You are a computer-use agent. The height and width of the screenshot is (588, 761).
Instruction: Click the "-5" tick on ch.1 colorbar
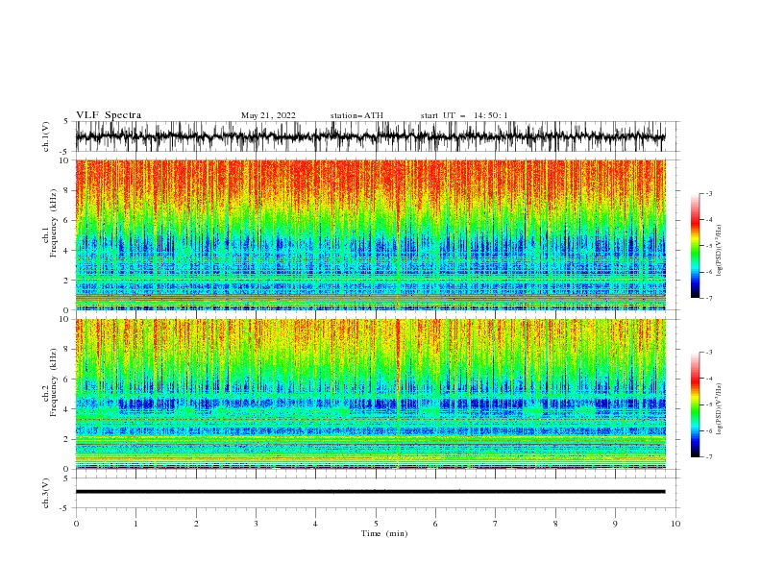[708, 246]
